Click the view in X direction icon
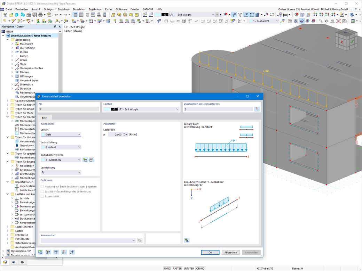The image size is (362, 271). (315, 15)
